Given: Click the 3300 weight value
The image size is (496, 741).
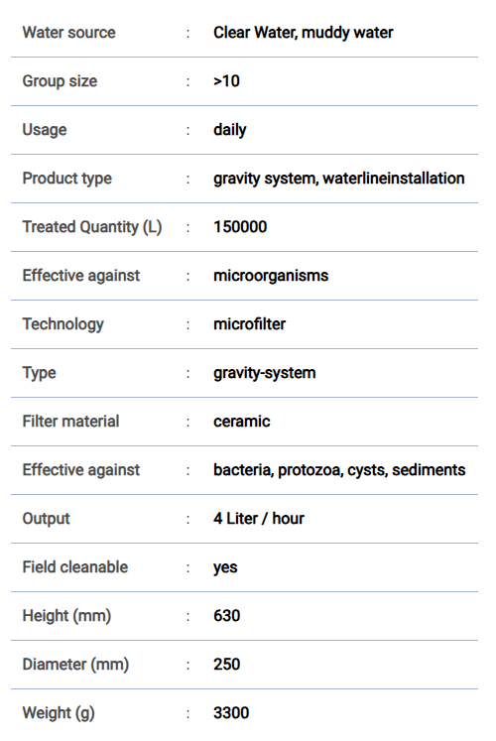Looking at the screenshot, I should tap(231, 712).
